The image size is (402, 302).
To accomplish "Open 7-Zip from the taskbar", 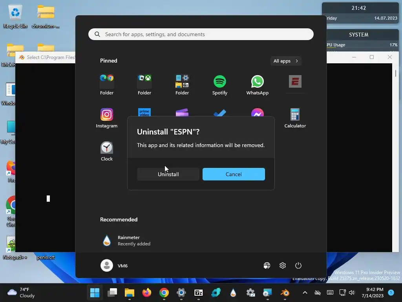I will click(x=199, y=293).
